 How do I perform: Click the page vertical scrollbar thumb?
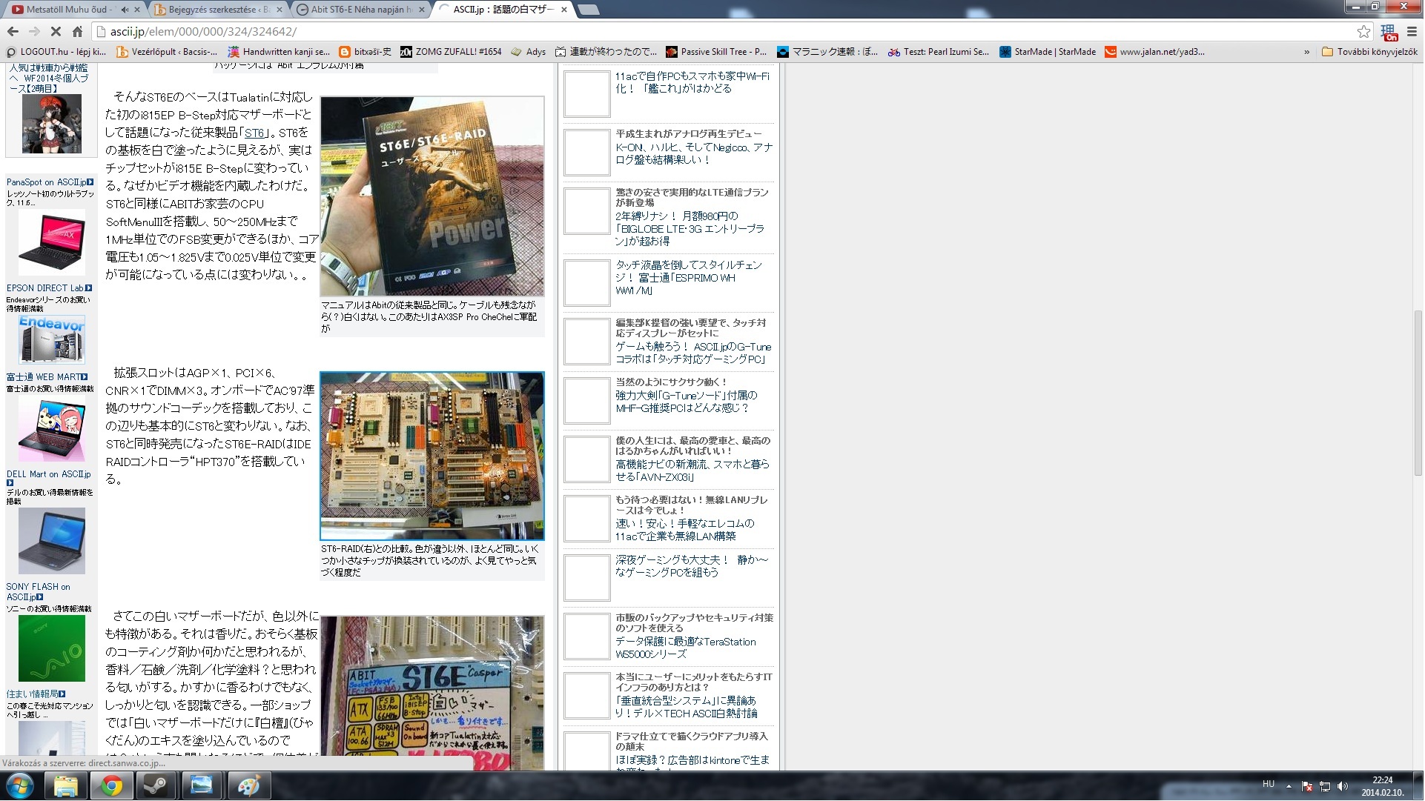[1418, 393]
